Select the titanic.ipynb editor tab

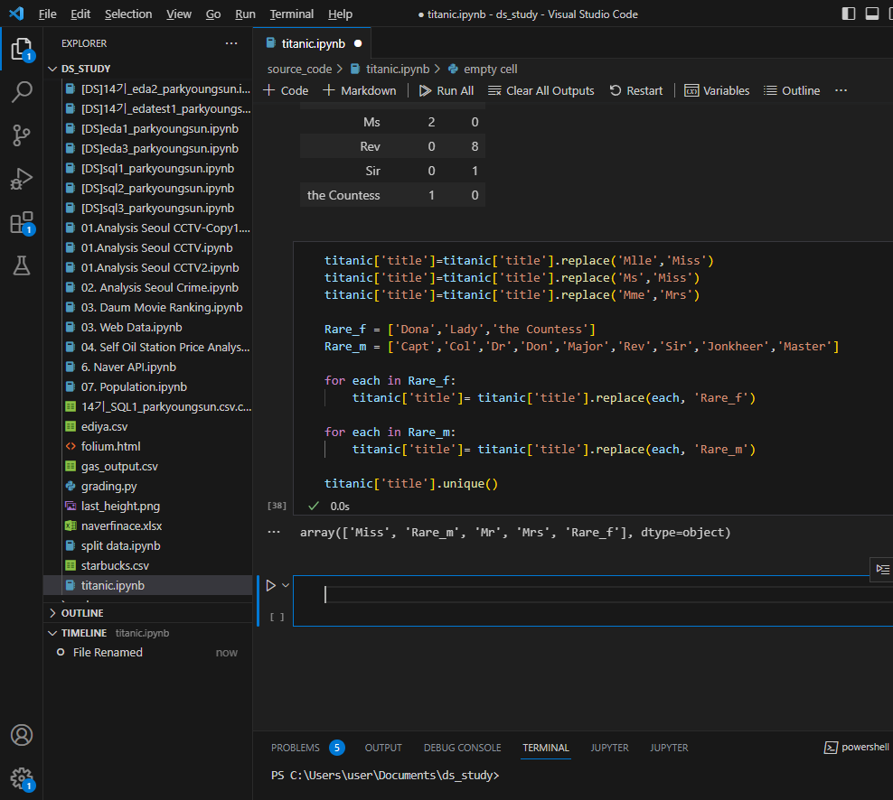[313, 43]
